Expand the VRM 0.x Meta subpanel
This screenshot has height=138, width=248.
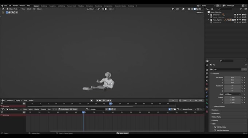[221, 127]
